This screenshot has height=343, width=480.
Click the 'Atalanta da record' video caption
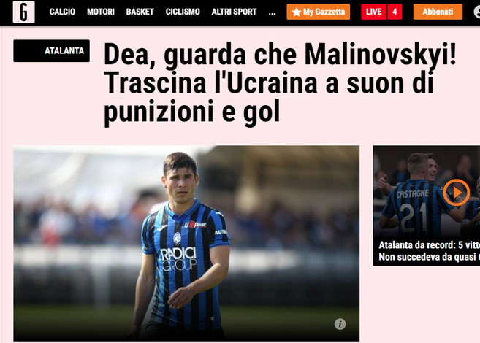click(x=429, y=251)
